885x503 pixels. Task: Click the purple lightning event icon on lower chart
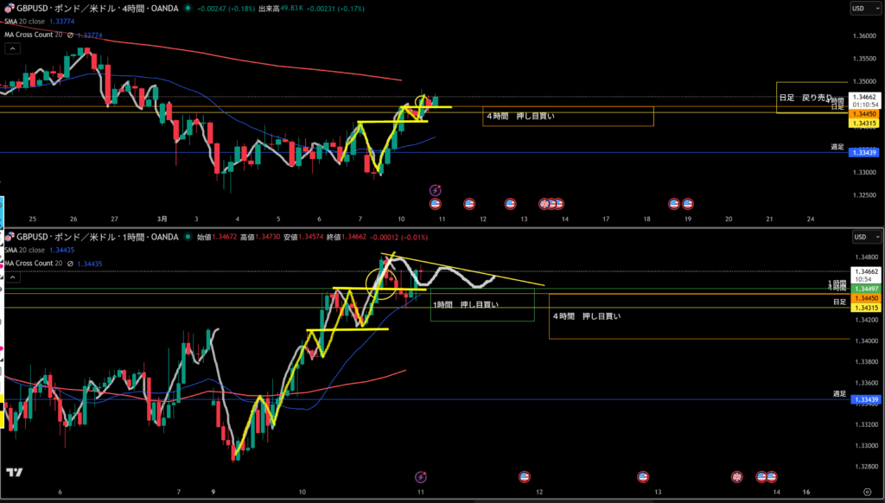pos(421,476)
